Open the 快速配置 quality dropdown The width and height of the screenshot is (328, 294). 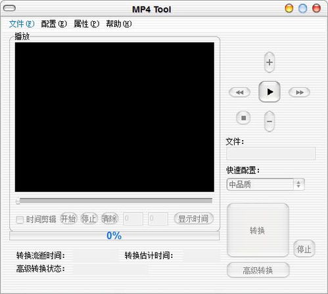(266, 184)
